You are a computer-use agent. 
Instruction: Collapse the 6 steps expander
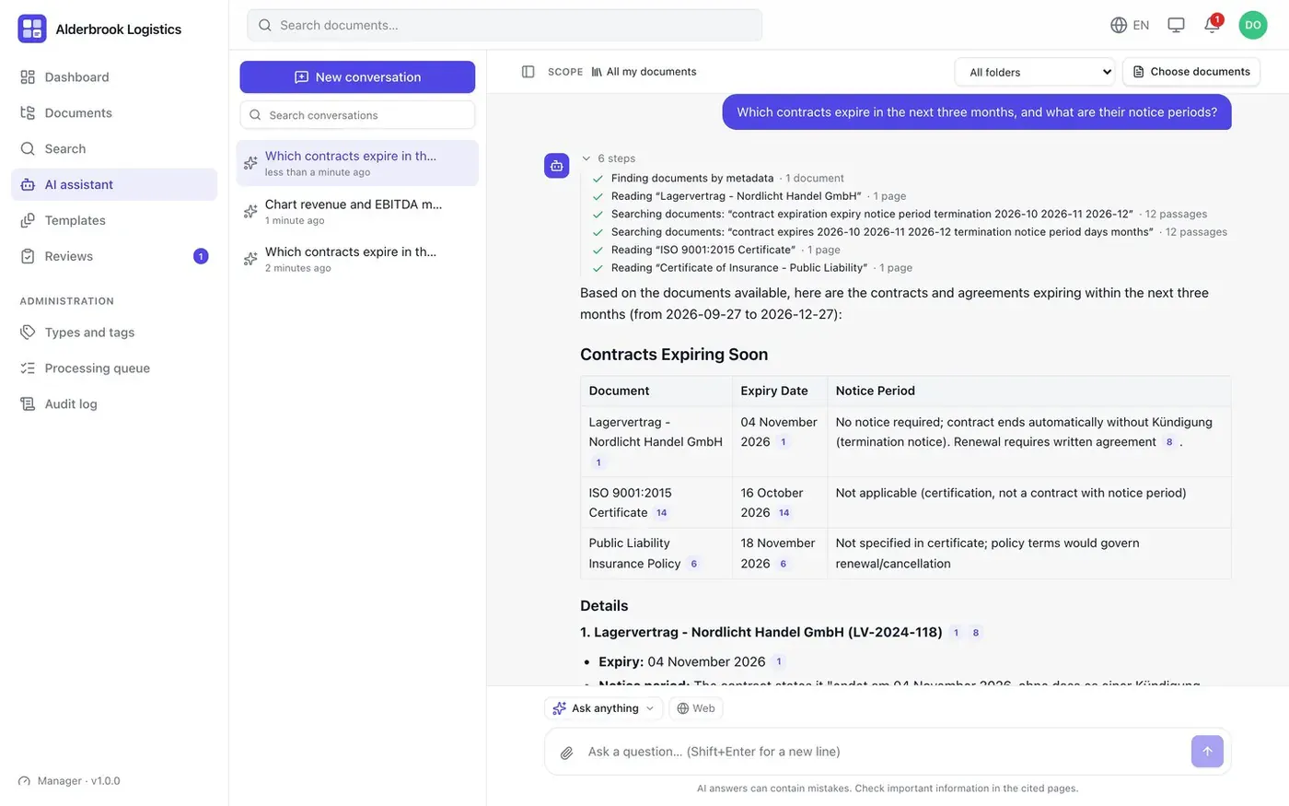point(609,158)
